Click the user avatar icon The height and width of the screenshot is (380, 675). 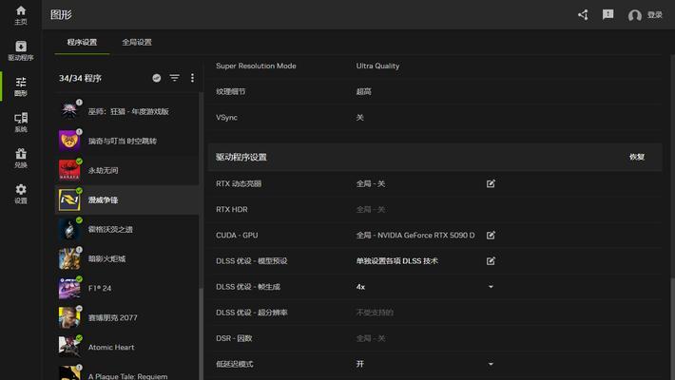pos(634,15)
